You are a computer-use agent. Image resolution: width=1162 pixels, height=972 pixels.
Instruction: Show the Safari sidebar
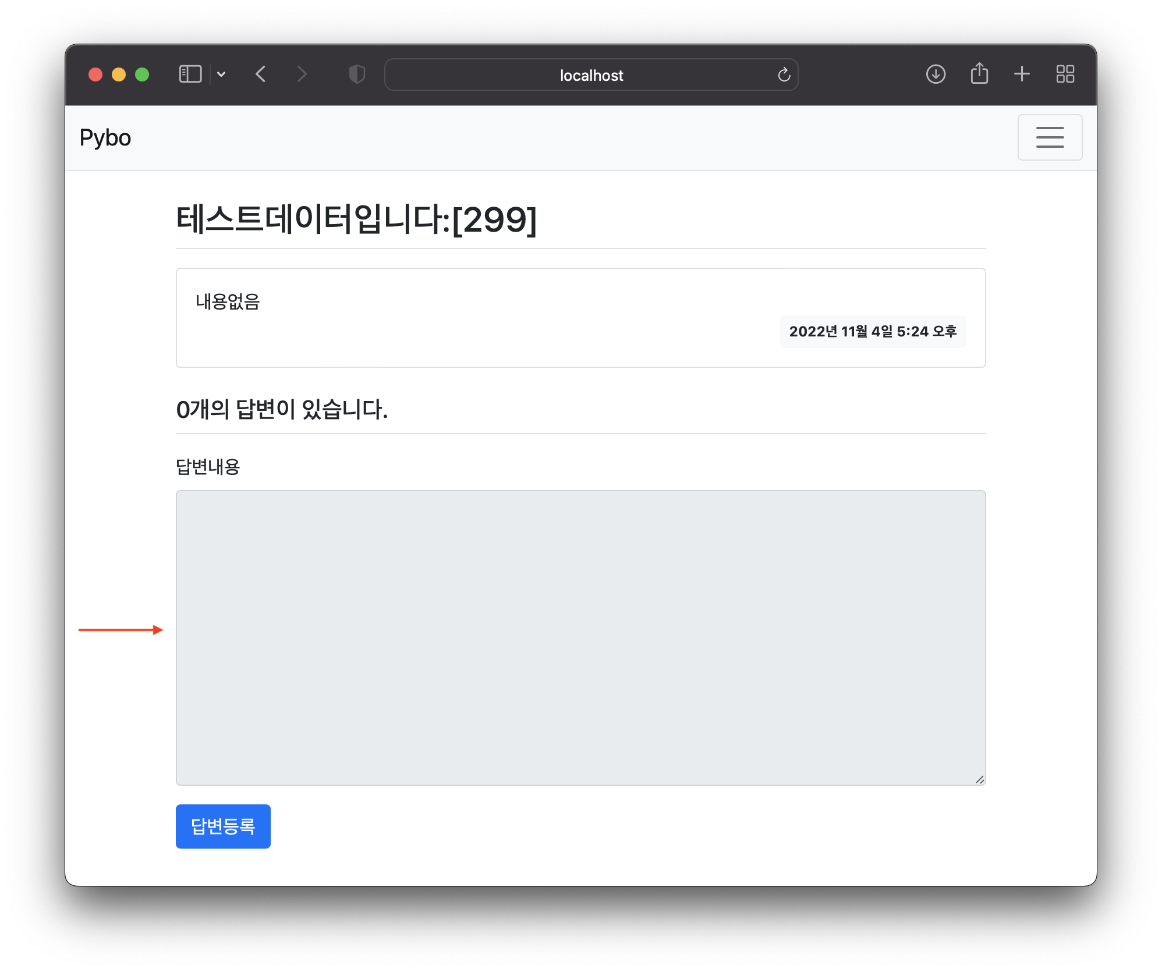pos(190,75)
